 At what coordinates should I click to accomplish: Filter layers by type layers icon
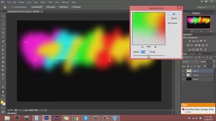[x=203, y=57]
